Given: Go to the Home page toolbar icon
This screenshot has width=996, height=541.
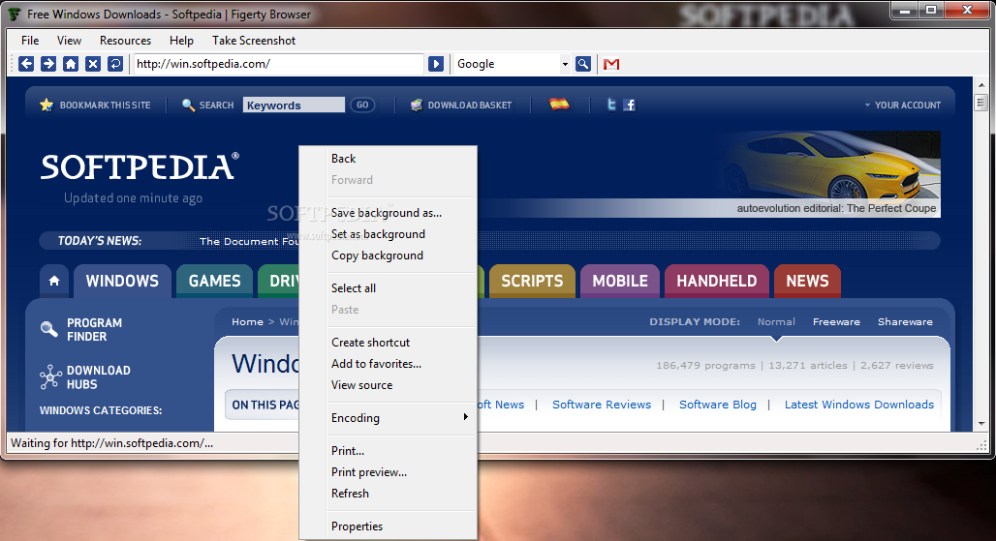Looking at the screenshot, I should click(x=71, y=64).
